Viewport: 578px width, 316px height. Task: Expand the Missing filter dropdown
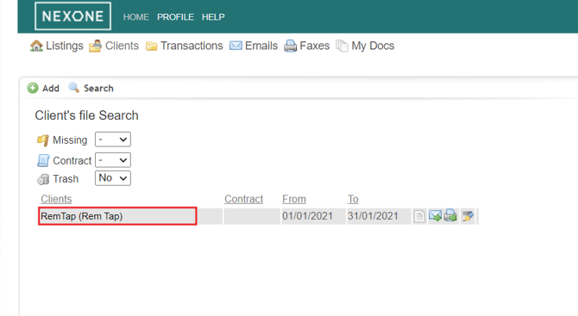pos(113,139)
